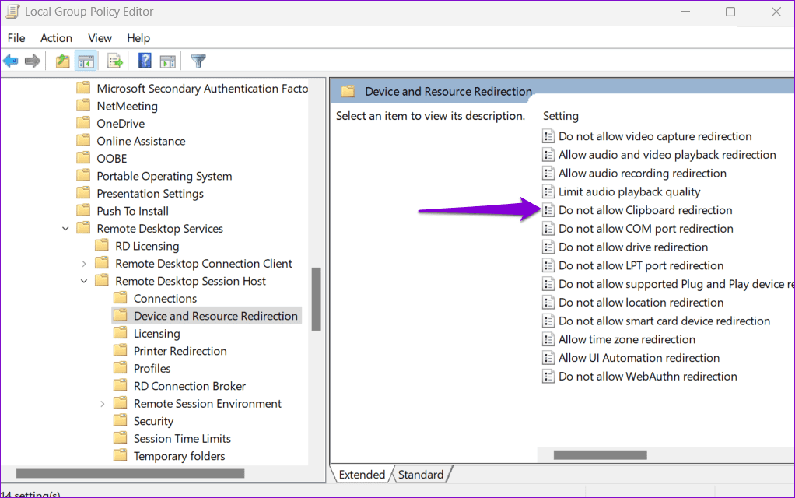
Task: Open the Action menu
Action: click(56, 38)
